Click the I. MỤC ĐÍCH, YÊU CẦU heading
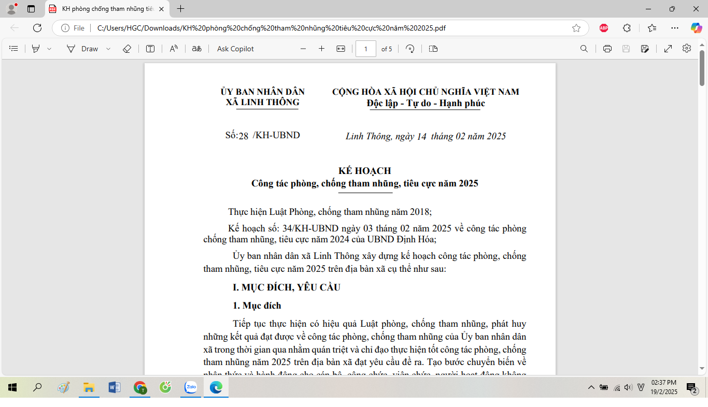Viewport: 708px width, 407px height. pyautogui.click(x=287, y=287)
